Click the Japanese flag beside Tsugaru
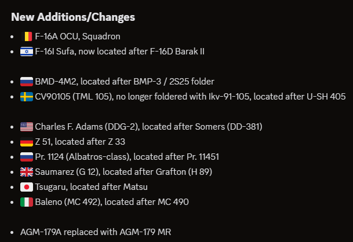 (27, 187)
